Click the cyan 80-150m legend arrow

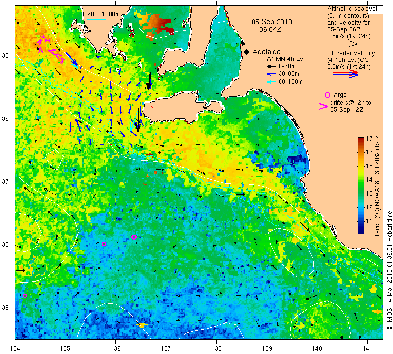pyautogui.click(x=272, y=82)
